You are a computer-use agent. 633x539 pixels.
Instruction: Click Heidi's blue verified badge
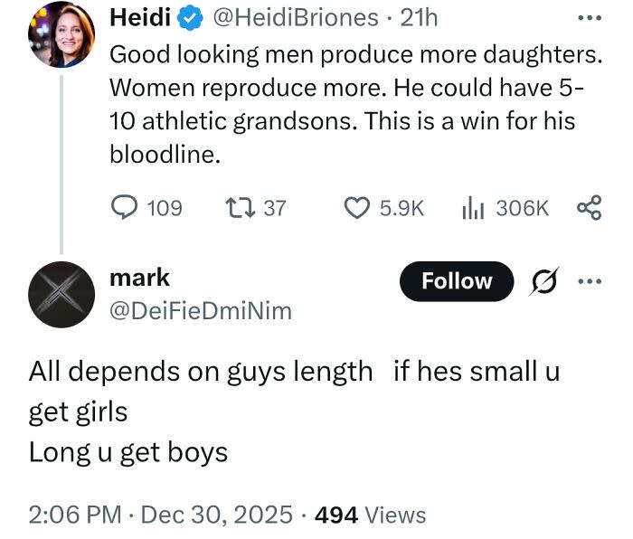click(x=187, y=16)
